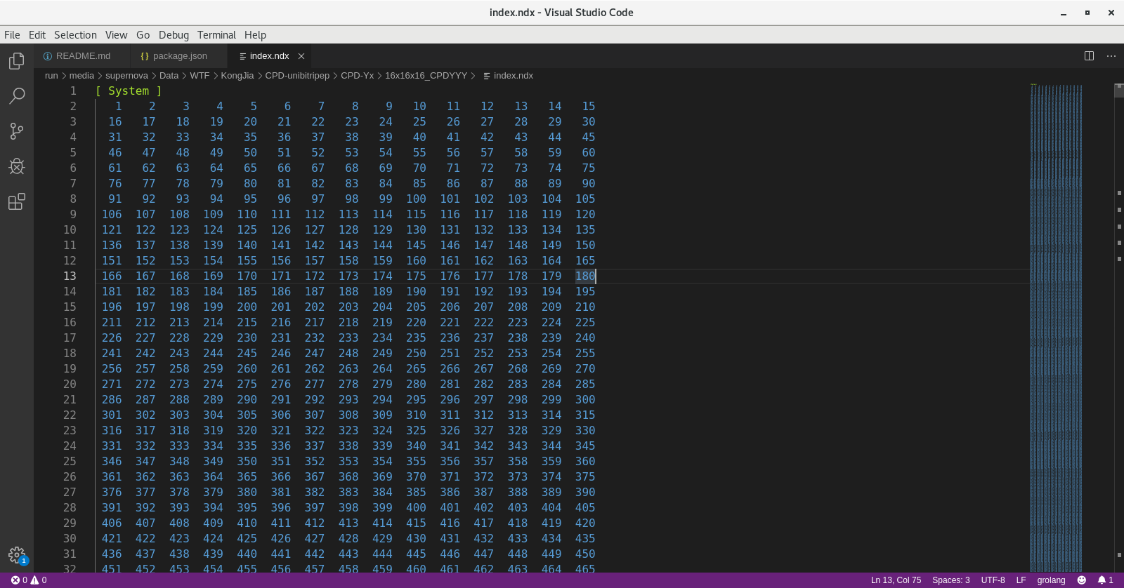This screenshot has height=588, width=1124.
Task: Place cursor on number 46
Action: (x=115, y=153)
